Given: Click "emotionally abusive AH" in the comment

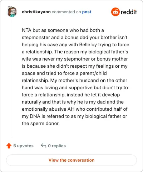Looking at the screenshot, I should coord(48,109).
